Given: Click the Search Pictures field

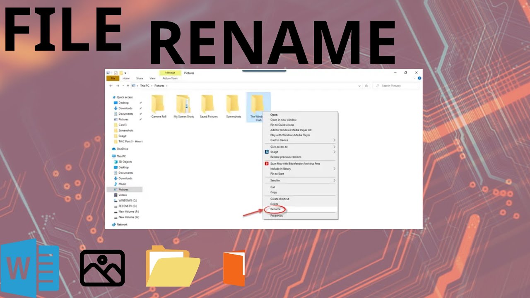Looking at the screenshot, I should pyautogui.click(x=396, y=86).
